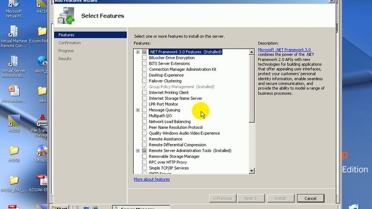Open the intro-excom presentation file icon
Image resolution: width=372 pixels, height=209 pixels.
(13, 94)
